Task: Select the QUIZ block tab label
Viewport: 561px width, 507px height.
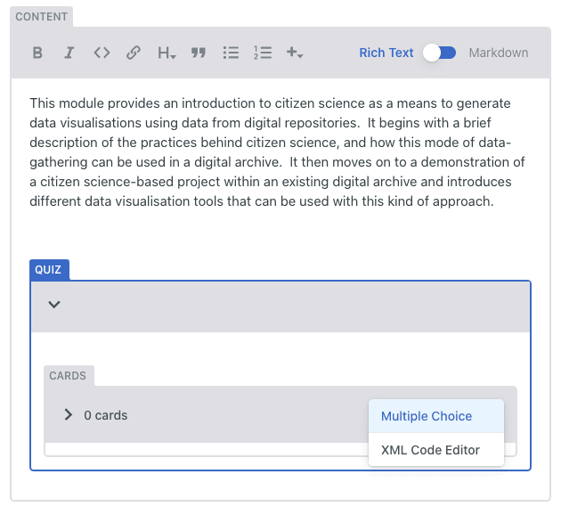Action: (48, 269)
